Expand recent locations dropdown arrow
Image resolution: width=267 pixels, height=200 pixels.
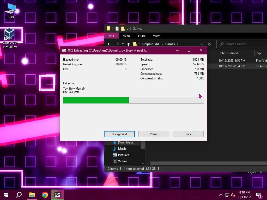point(123,44)
